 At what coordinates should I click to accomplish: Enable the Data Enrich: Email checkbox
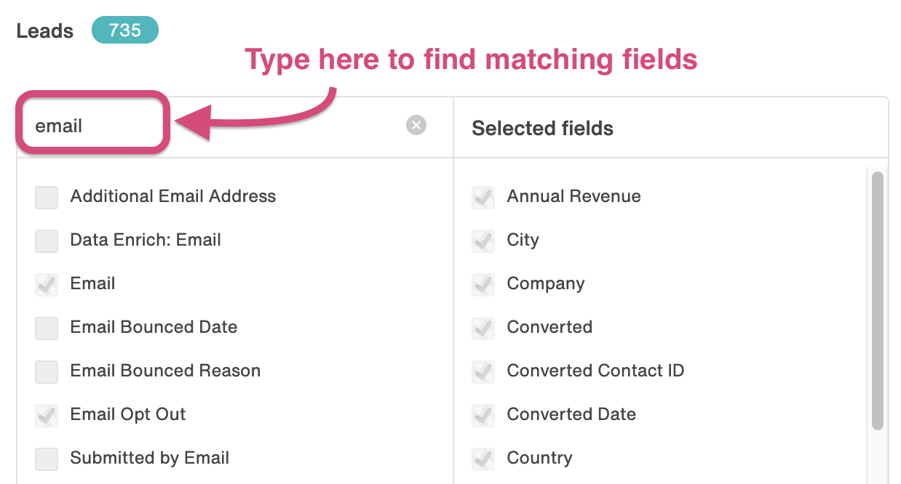47,241
